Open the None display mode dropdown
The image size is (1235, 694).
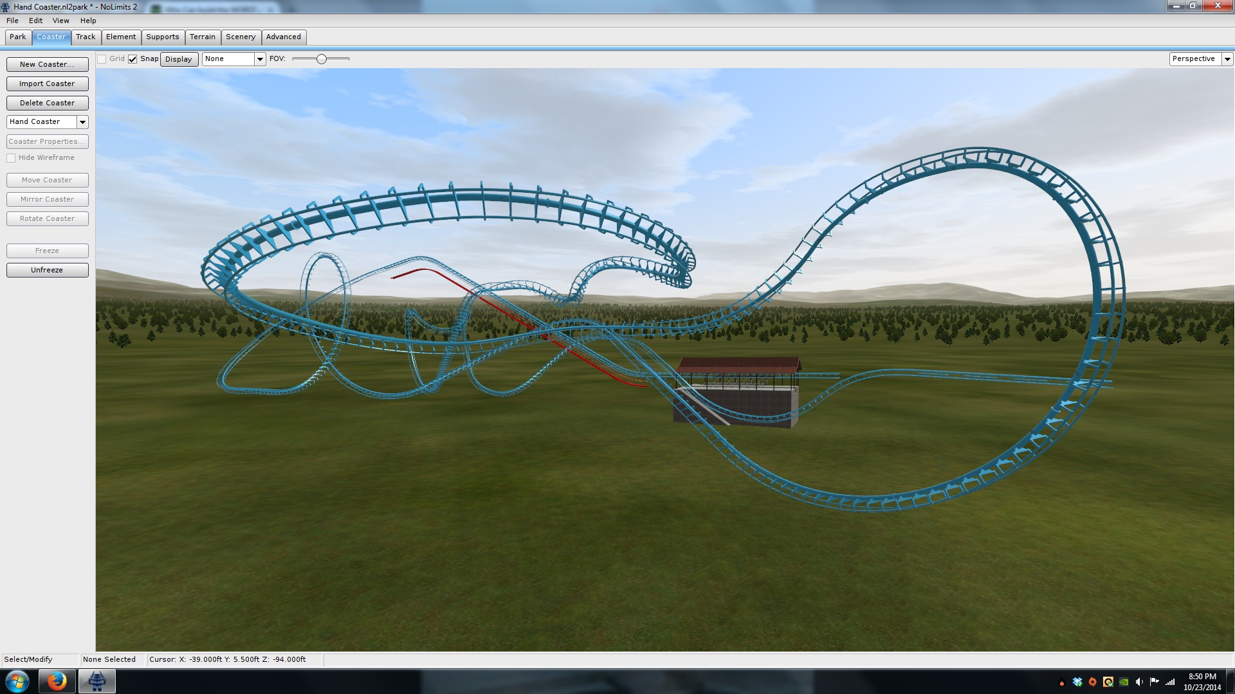[260, 59]
